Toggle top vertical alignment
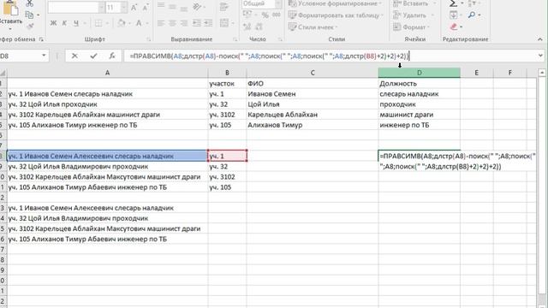This screenshot has width=548, height=308. point(161,5)
